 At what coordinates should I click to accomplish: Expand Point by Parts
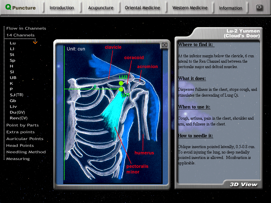click(x=22, y=125)
